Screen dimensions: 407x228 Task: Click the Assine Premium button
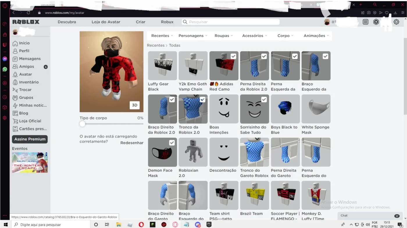click(x=30, y=139)
